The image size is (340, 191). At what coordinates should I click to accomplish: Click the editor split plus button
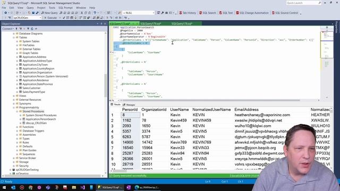click(327, 28)
